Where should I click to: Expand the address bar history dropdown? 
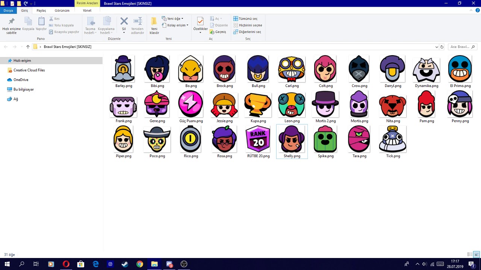tap(437, 47)
